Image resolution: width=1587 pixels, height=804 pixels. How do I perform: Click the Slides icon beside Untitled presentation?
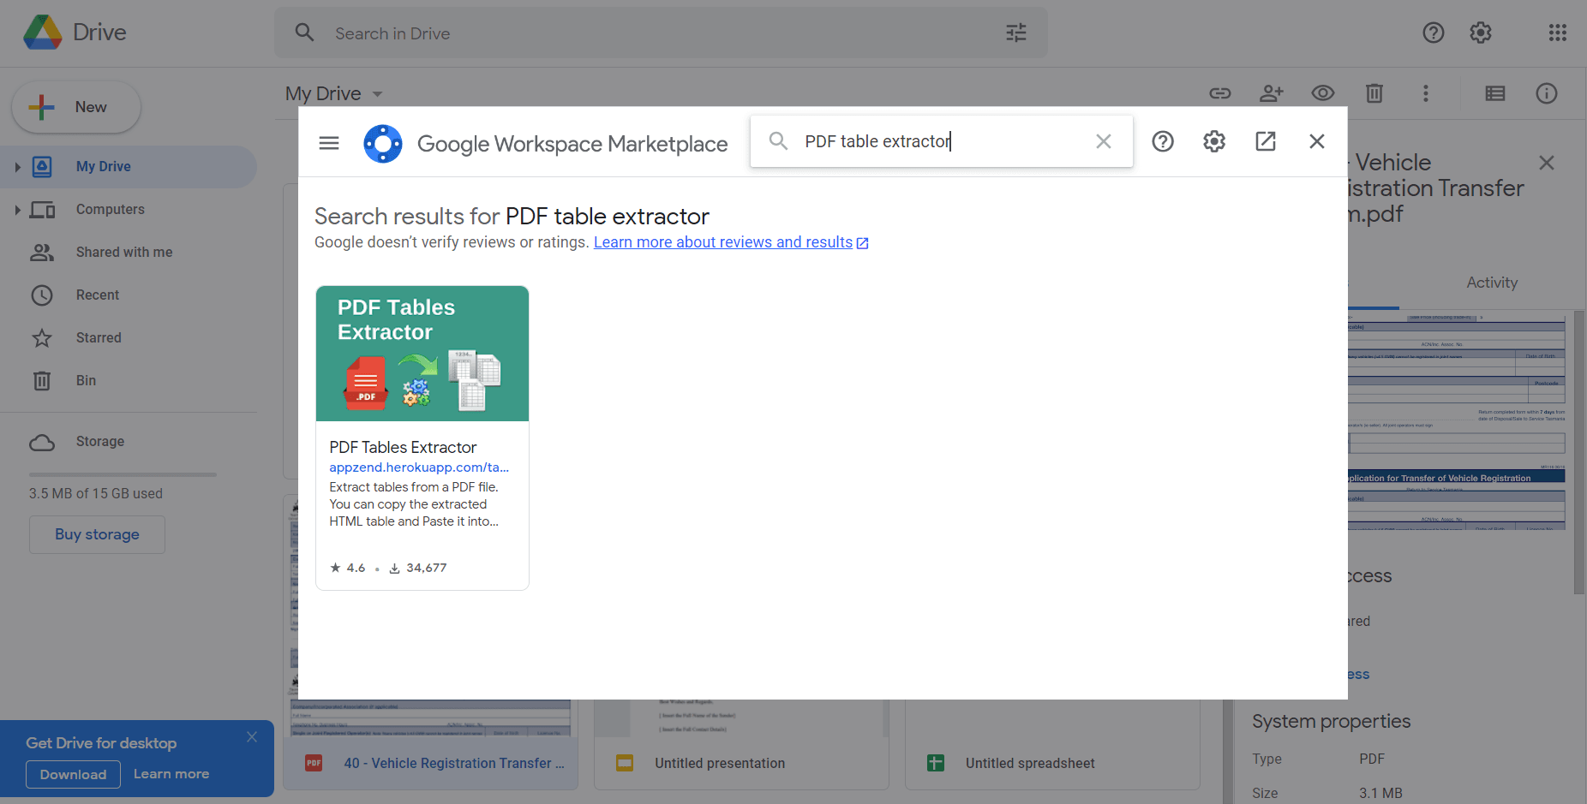click(x=625, y=763)
